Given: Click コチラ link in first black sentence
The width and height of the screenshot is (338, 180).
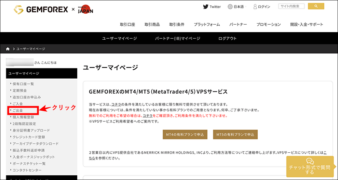Looking at the screenshot, I should point(116,105).
